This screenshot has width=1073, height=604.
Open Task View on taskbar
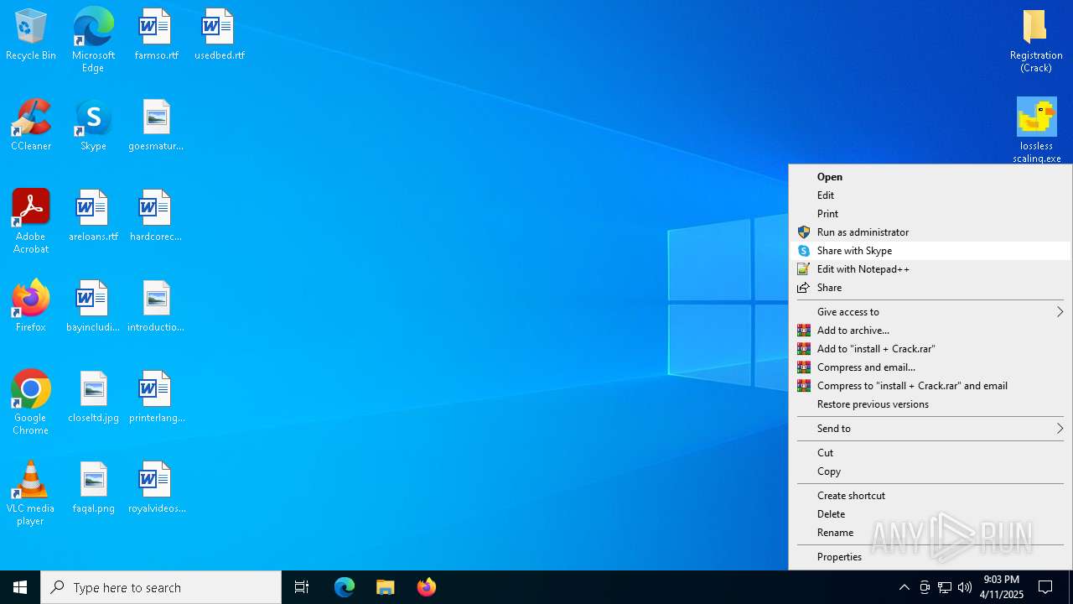302,587
